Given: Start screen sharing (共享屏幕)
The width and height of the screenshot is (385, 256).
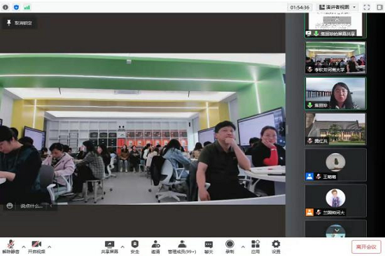Looking at the screenshot, I should tap(109, 247).
